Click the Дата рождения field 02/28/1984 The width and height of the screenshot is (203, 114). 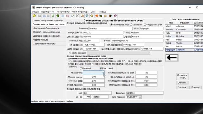pos(91,49)
